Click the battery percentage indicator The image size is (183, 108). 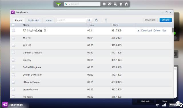point(172,105)
